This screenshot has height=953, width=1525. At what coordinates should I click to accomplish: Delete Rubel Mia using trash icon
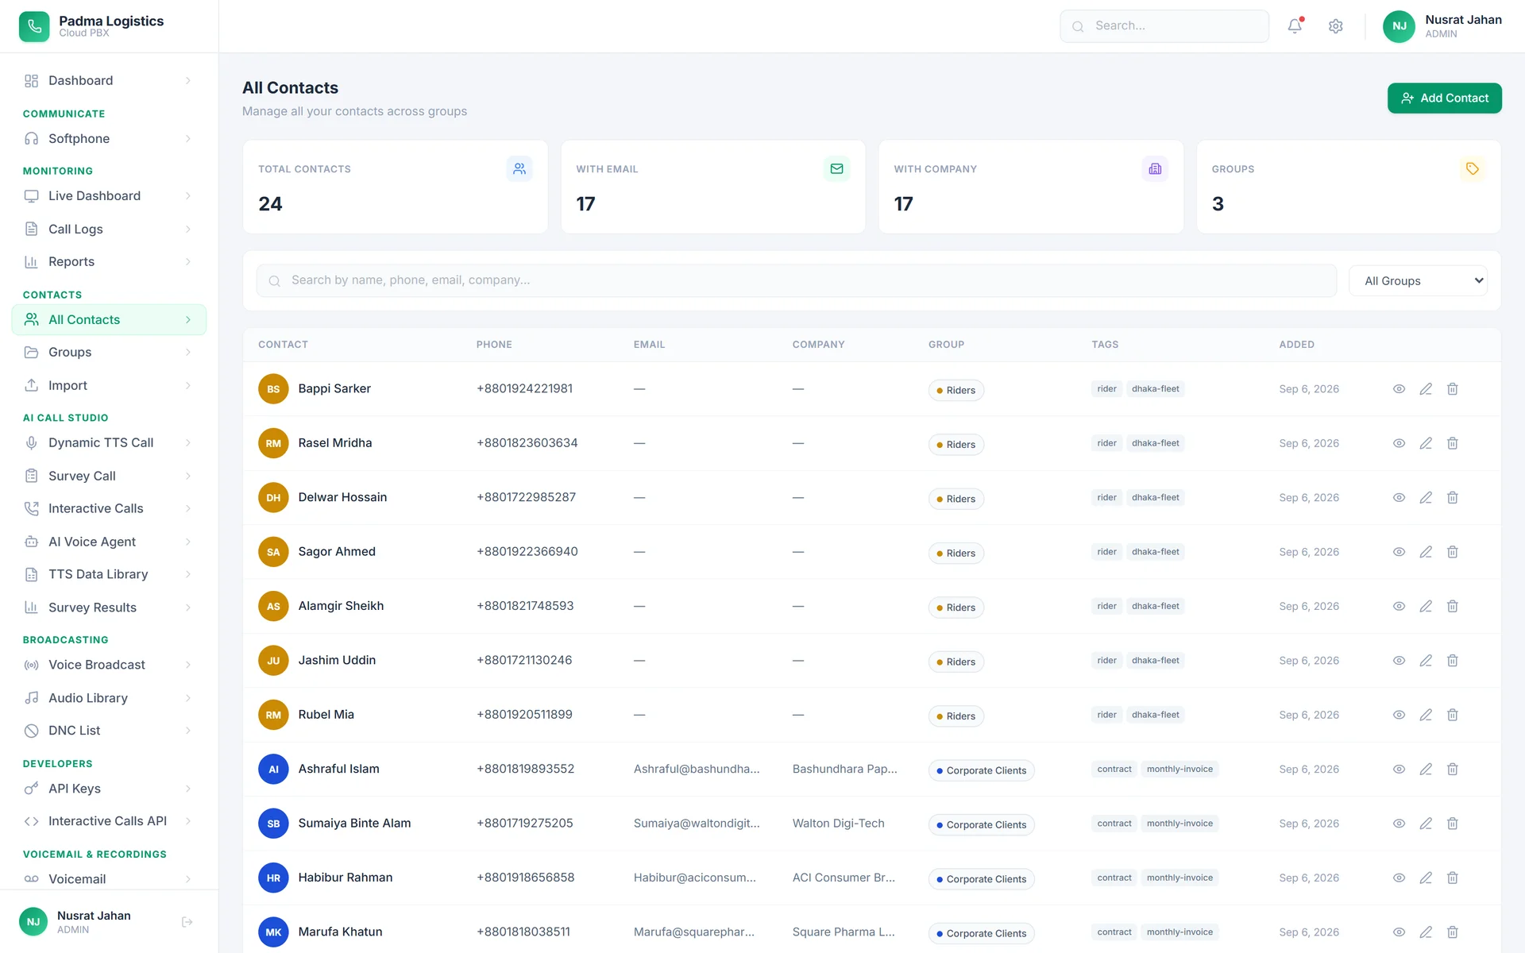point(1453,715)
